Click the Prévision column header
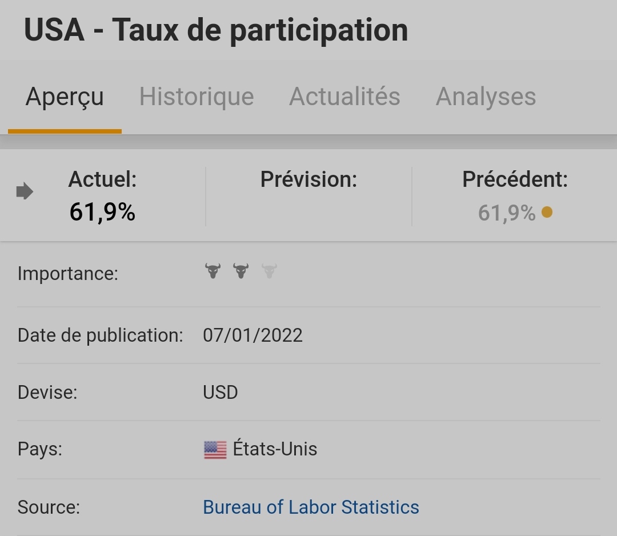 pos(308,179)
